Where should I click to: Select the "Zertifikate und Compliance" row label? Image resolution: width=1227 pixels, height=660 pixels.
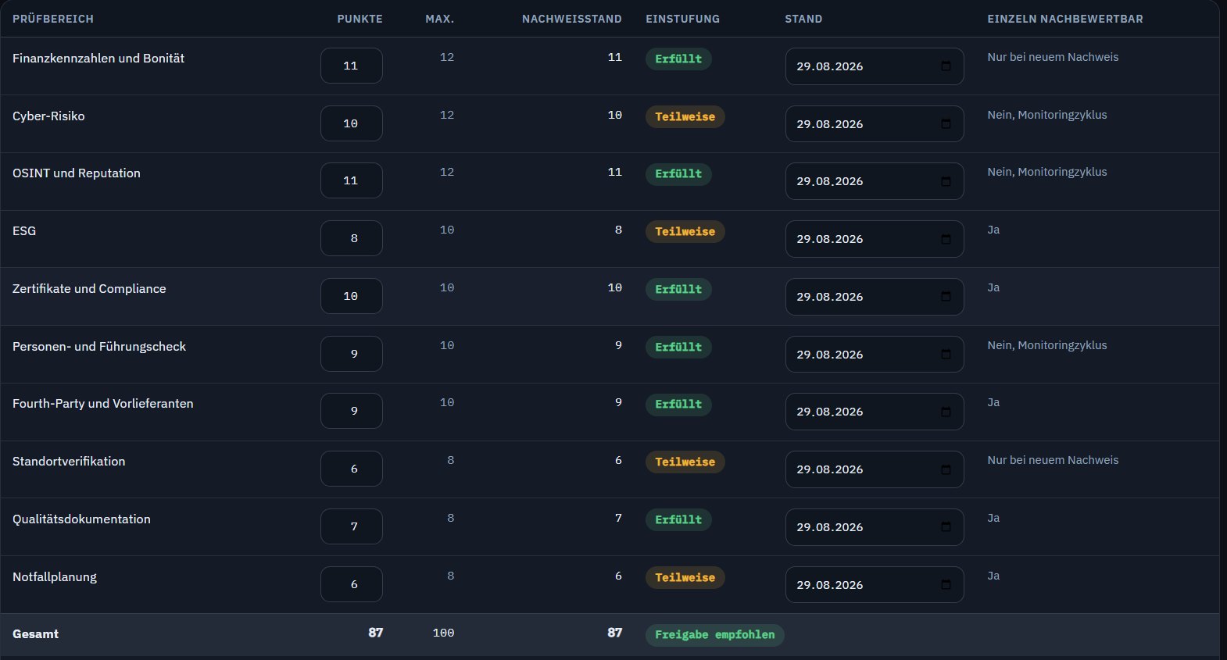(89, 289)
